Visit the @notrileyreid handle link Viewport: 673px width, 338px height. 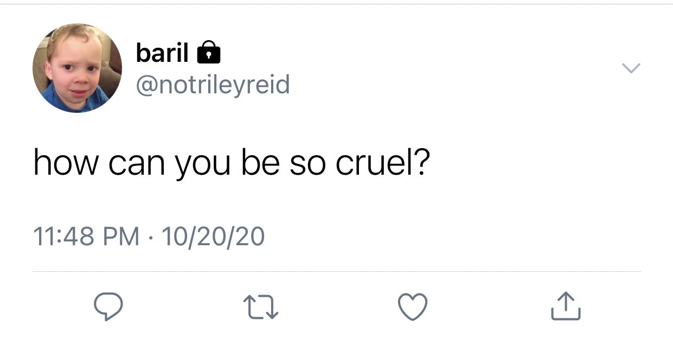[x=213, y=85]
